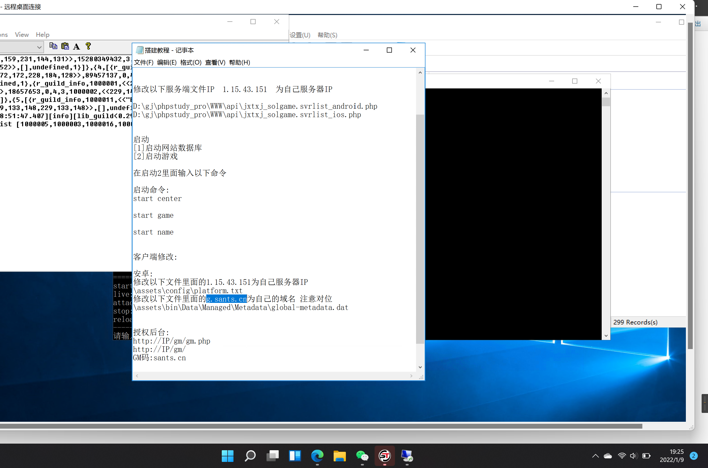Open the Help menu in console window
This screenshot has width=708, height=468.
point(42,35)
